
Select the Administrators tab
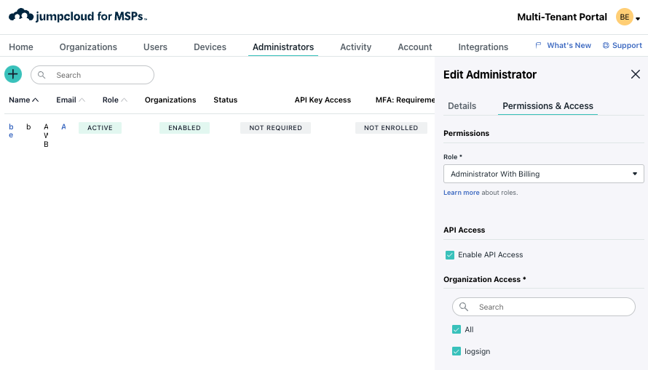coord(283,47)
